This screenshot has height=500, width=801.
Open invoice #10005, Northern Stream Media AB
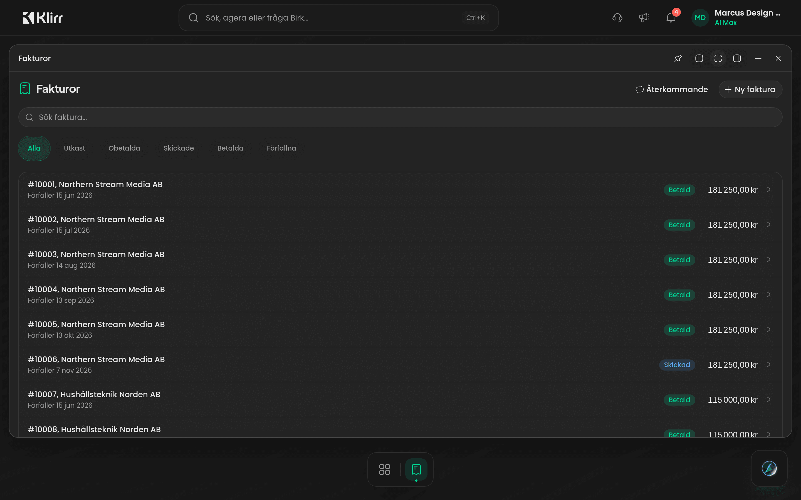[400, 329]
